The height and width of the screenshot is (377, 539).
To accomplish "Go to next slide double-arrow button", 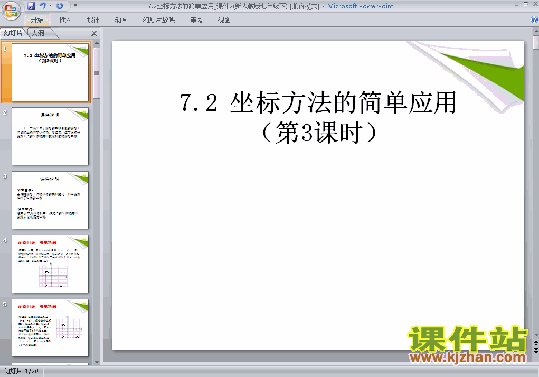I will [536, 350].
